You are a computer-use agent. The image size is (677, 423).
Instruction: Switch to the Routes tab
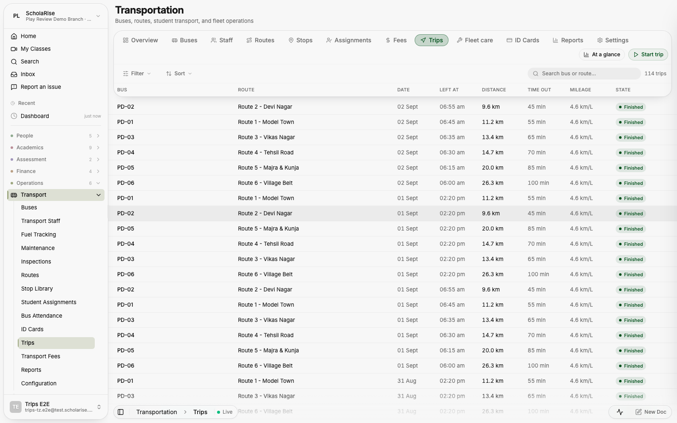pos(260,40)
